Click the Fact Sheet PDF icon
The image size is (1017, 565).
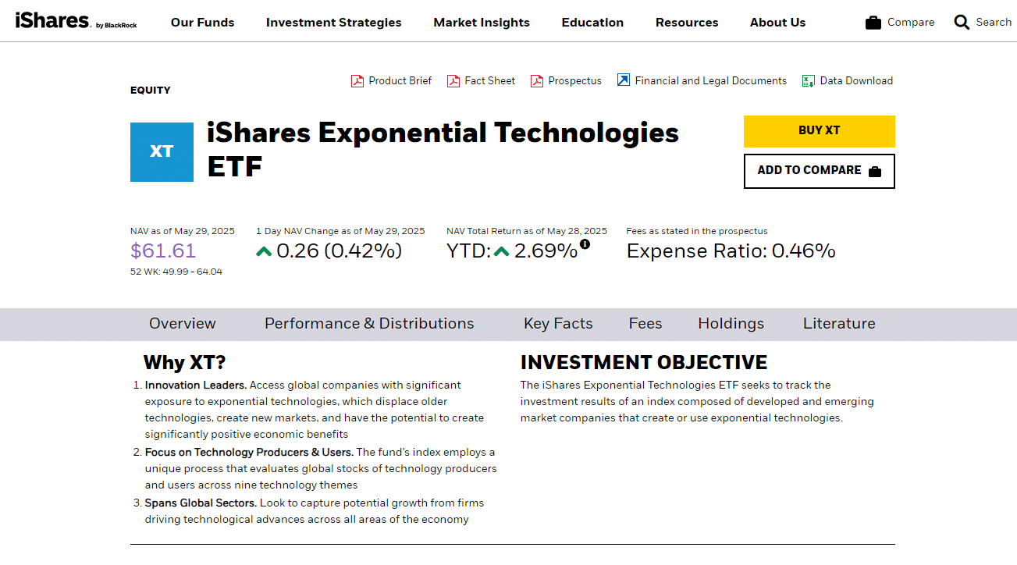[453, 81]
